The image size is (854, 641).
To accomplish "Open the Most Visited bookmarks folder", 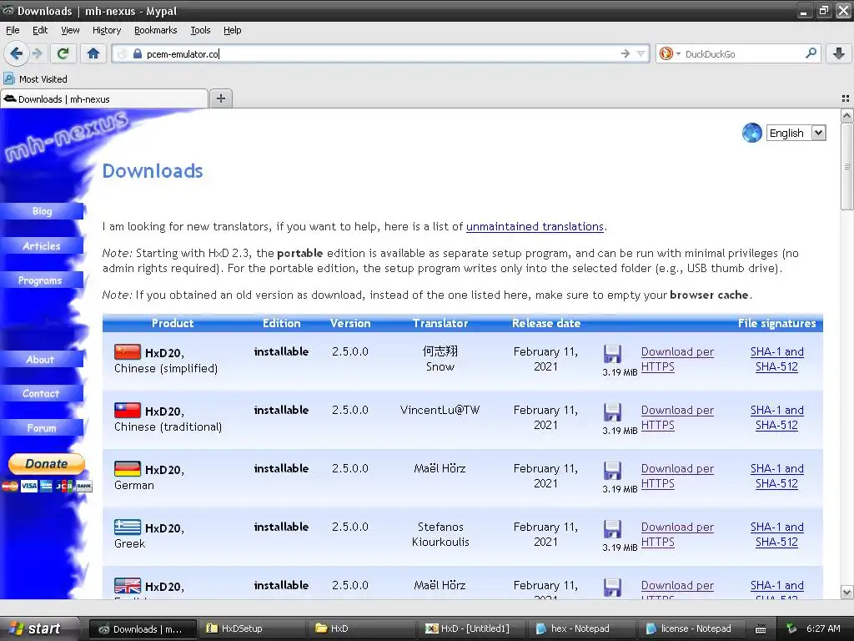I will 35,79.
